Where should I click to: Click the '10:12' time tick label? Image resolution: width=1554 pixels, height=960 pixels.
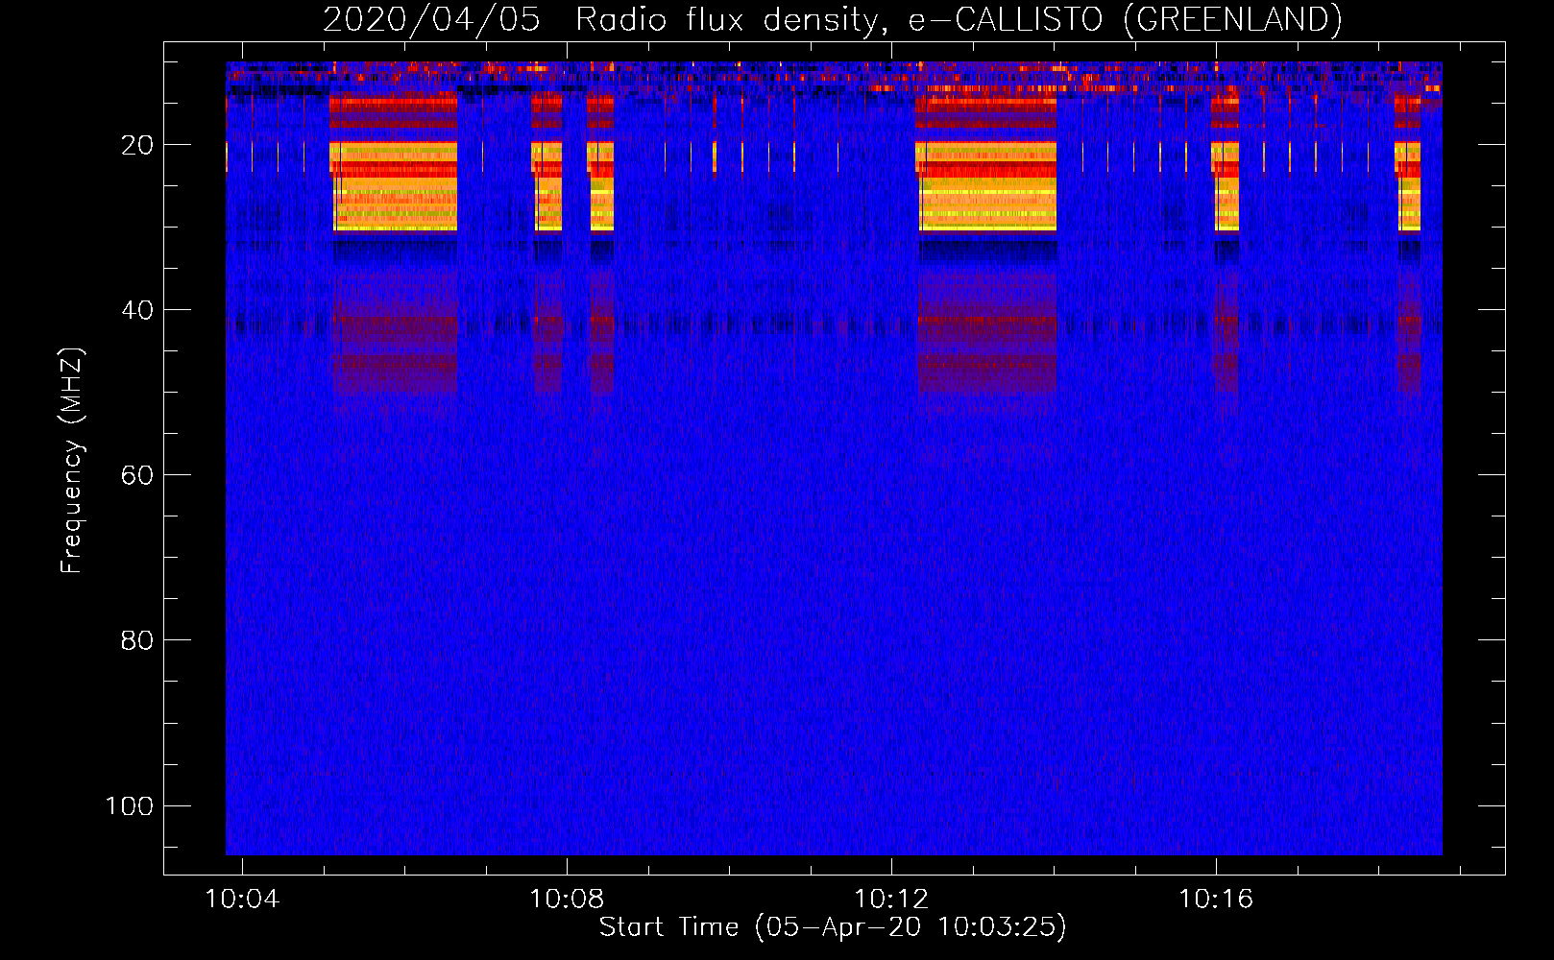[x=891, y=899]
